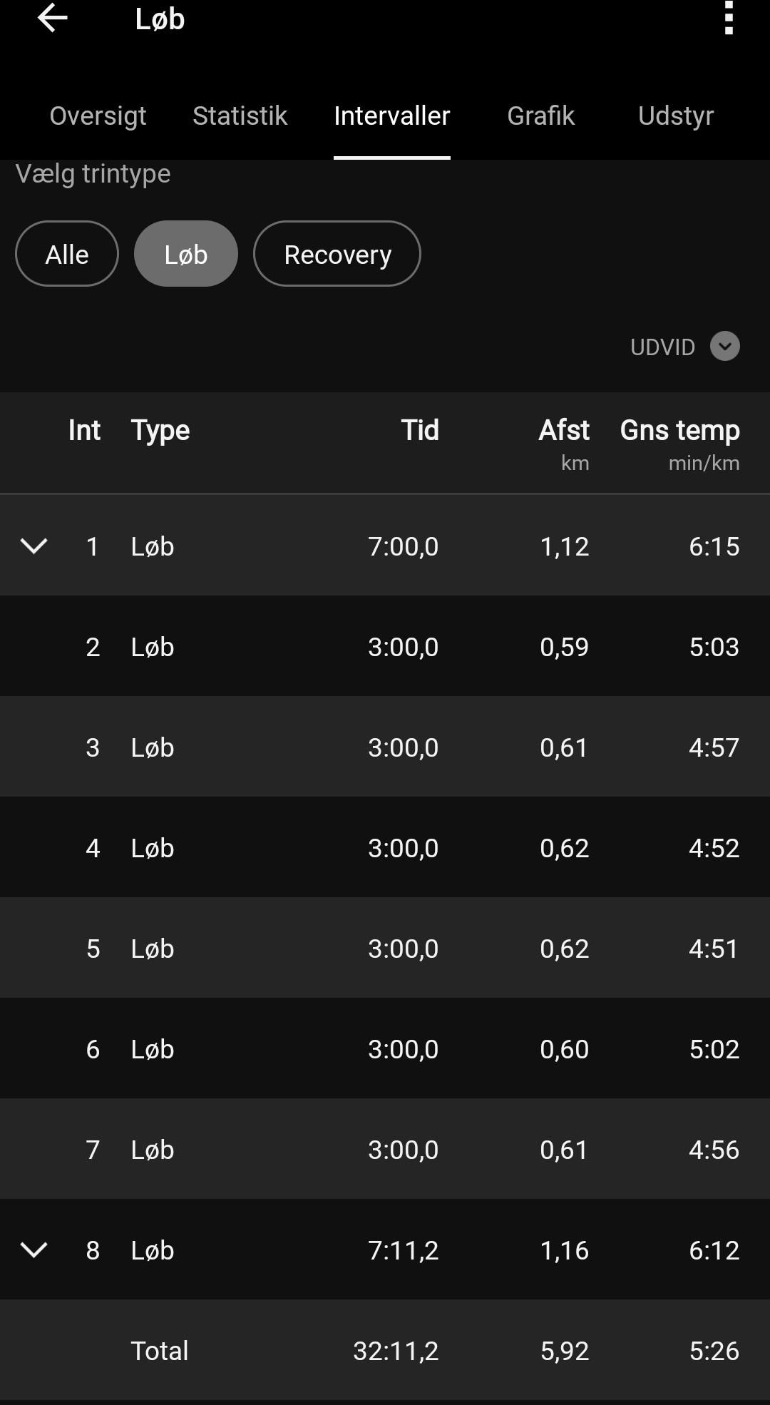Image resolution: width=770 pixels, height=1405 pixels.
Task: Toggle the Løb step type filter
Action: [185, 254]
